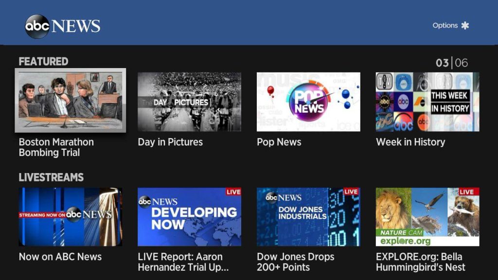Click the Day in Pictures title text
Image resolution: width=498 pixels, height=280 pixels.
pyautogui.click(x=170, y=142)
